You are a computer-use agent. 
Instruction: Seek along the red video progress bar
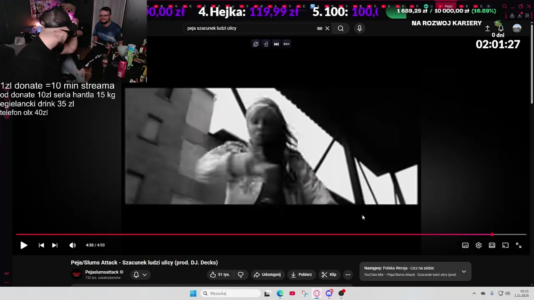tap(271, 235)
